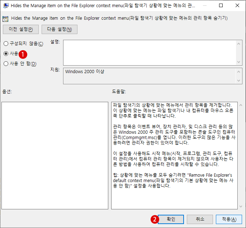Click inside the 설명 comment text box
The height and width of the screenshot is (228, 246).
150,53
